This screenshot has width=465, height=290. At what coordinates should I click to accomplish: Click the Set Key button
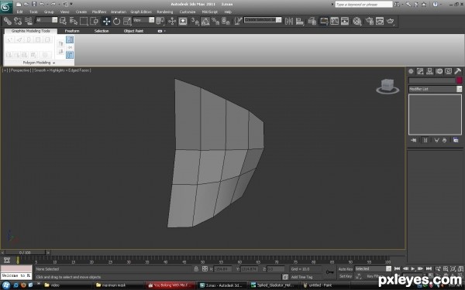tap(346, 276)
